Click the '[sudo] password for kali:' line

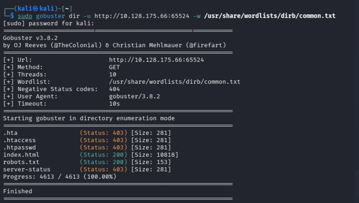49,23
